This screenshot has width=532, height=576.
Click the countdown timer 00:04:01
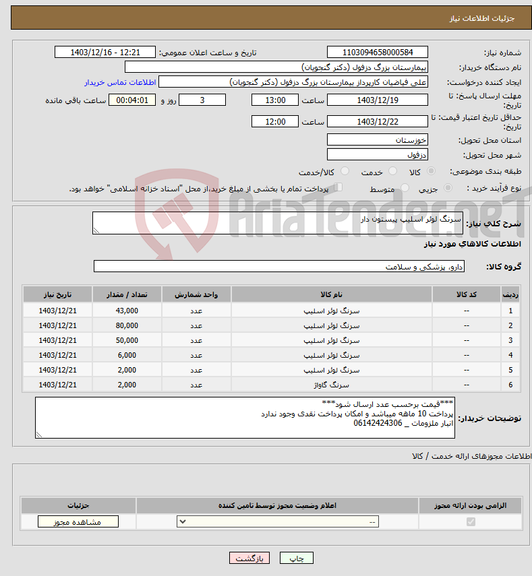[132, 100]
